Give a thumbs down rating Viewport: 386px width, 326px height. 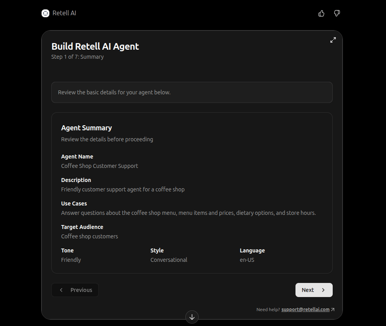[337, 13]
